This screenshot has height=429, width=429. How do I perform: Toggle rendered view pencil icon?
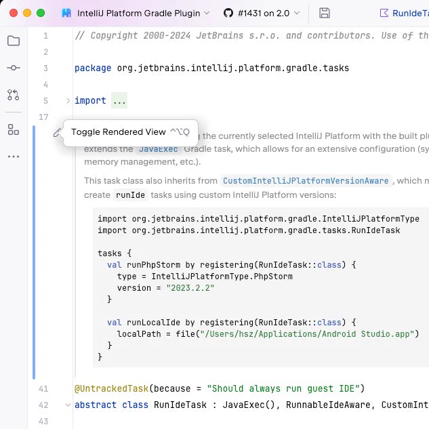(x=57, y=133)
